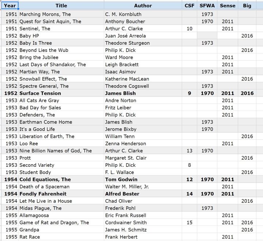
Task: Click the author cell "Juan José Arreola"
Action: [x=125, y=36]
